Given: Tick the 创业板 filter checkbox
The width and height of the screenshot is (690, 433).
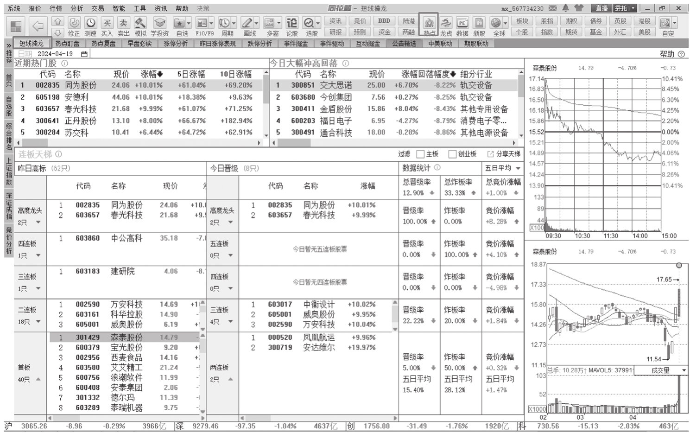Looking at the screenshot, I should click(452, 154).
